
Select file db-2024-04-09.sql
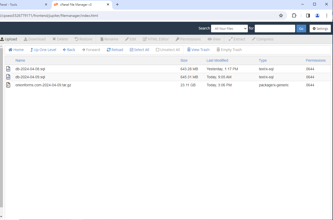pyautogui.click(x=30, y=77)
